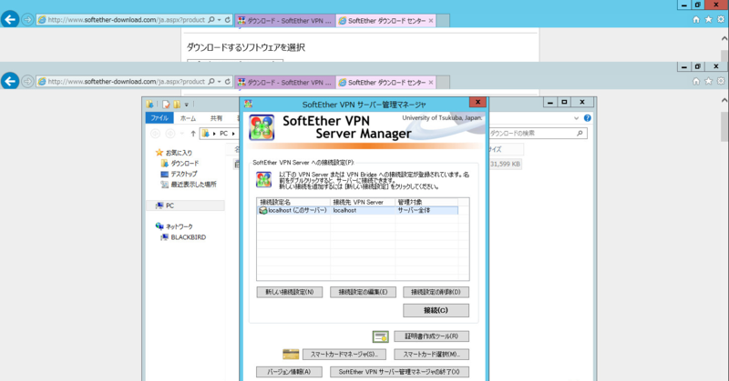Click the Explorer properties quick access icon
The image size is (729, 381).
[x=166, y=105]
